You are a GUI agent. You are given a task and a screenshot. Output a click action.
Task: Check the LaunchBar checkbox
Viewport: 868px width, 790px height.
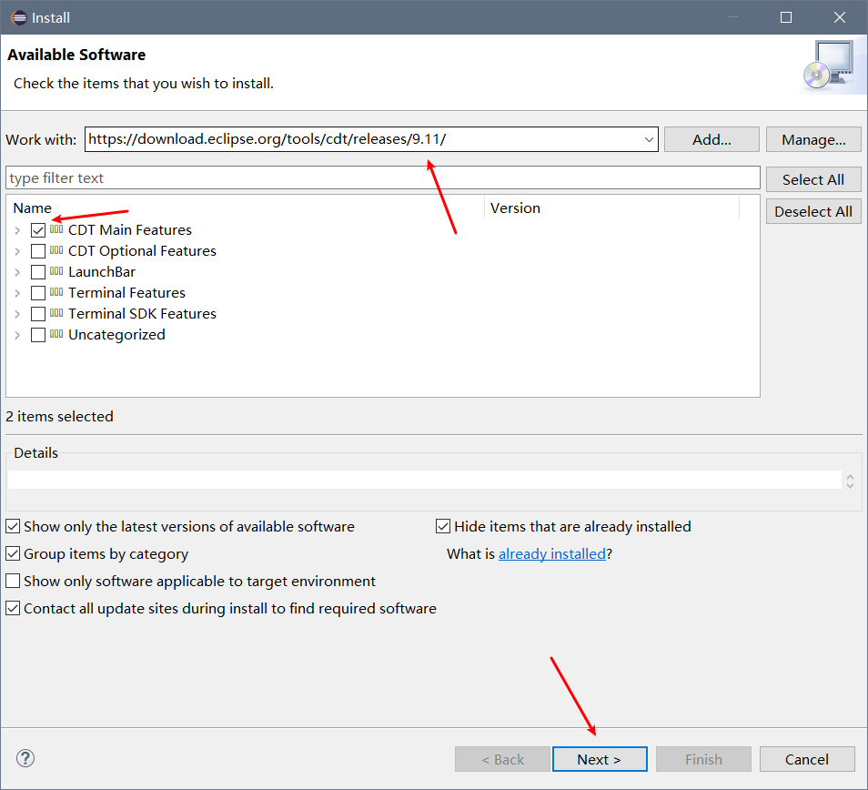coord(38,272)
